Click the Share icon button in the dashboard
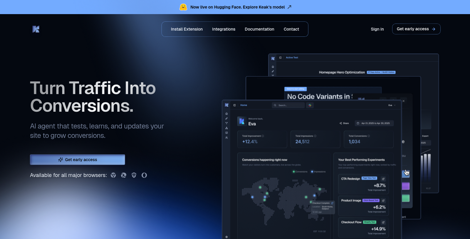 [344, 123]
